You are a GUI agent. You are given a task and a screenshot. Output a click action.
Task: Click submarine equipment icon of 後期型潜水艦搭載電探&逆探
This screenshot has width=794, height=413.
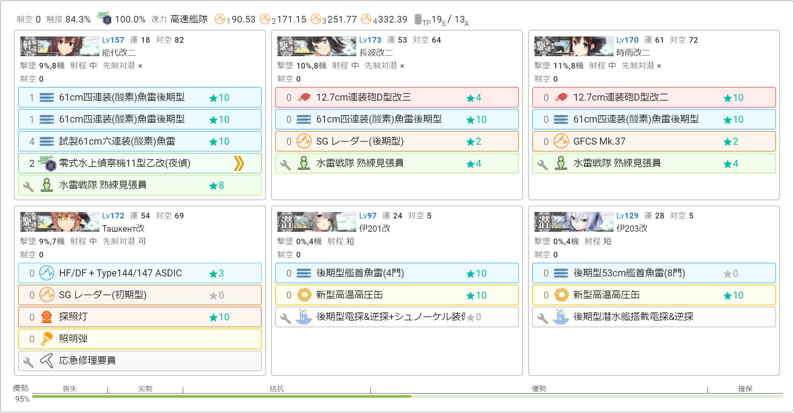pos(561,317)
